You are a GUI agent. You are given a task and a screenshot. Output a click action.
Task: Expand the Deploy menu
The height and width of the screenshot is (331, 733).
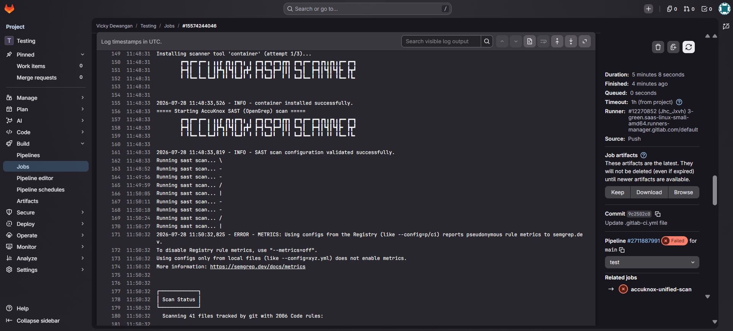tap(46, 224)
